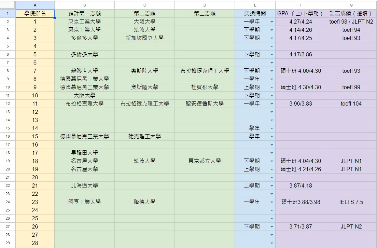Select column F header

tap(301, 5)
